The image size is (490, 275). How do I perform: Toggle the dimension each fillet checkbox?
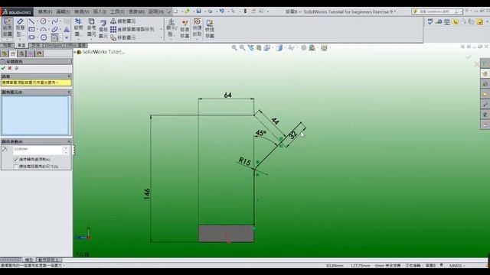click(16, 167)
